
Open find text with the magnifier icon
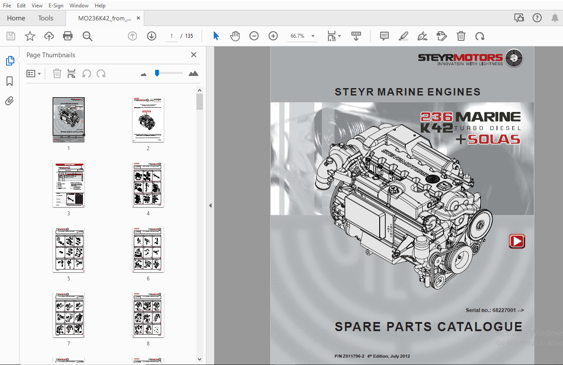(87, 36)
